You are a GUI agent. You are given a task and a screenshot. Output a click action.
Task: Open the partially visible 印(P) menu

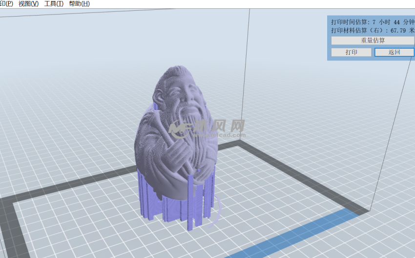point(6,4)
